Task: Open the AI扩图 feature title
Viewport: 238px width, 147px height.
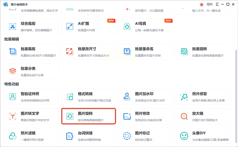Action: 83,24
